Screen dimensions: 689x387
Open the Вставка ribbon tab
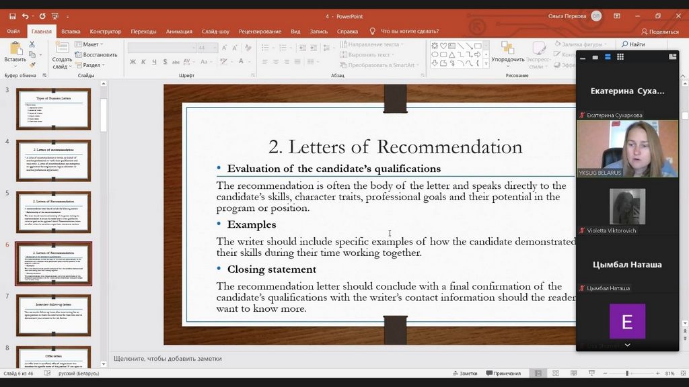coord(71,31)
